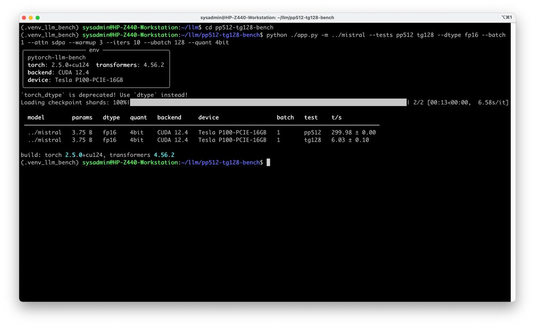Click the 'test' column header
535x327 pixels.
coord(311,118)
